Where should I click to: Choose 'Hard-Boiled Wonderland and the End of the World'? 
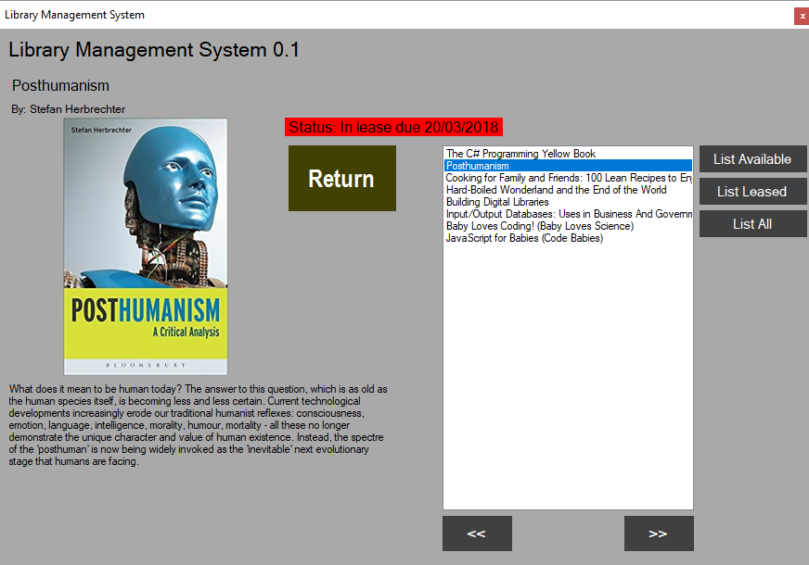[x=568, y=190]
